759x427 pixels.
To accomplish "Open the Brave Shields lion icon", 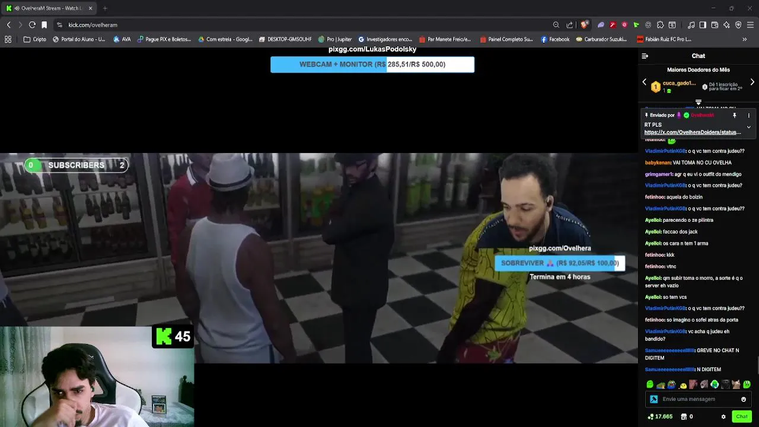I will 584,25.
